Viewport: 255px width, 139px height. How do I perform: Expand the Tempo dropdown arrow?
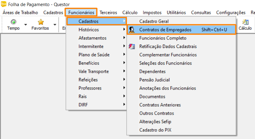pyautogui.click(x=26, y=25)
